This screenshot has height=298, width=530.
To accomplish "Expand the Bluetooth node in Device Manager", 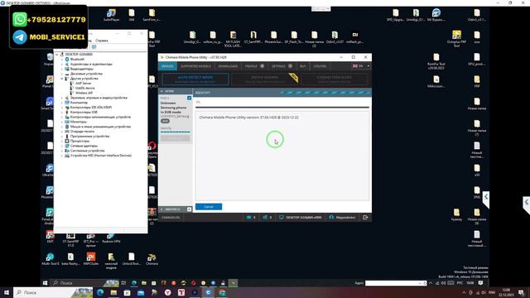I will point(62,59).
